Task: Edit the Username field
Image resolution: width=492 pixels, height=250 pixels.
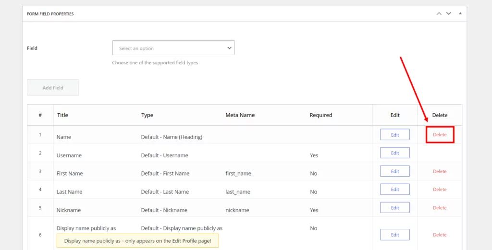Action: [x=395, y=153]
